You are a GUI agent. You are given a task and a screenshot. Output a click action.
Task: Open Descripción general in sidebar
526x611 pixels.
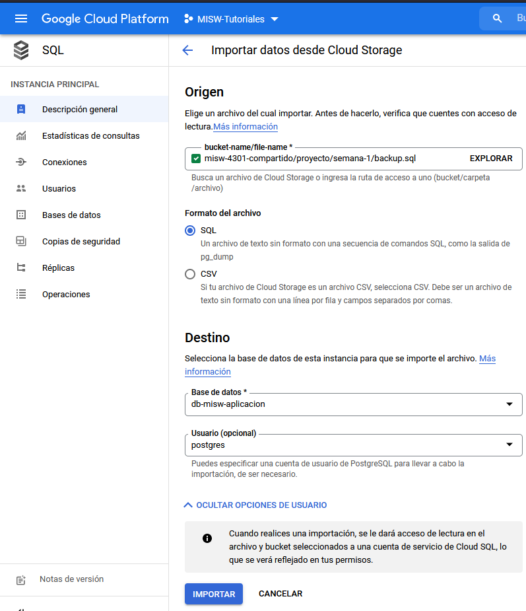click(84, 109)
